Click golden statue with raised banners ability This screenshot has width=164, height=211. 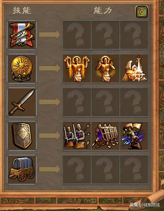[x=77, y=68]
